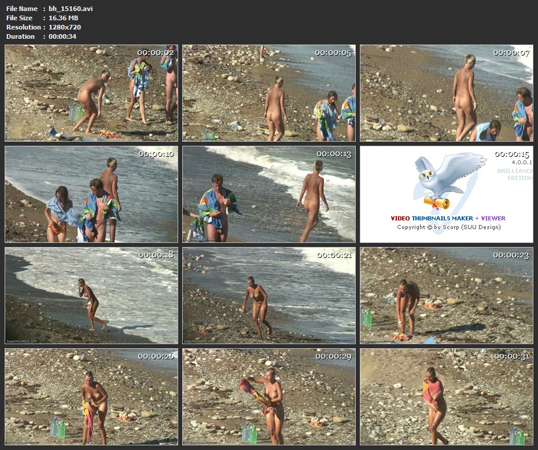Click the thumbnail at 00:00:23
Screen dimensions: 538x450
(447, 296)
